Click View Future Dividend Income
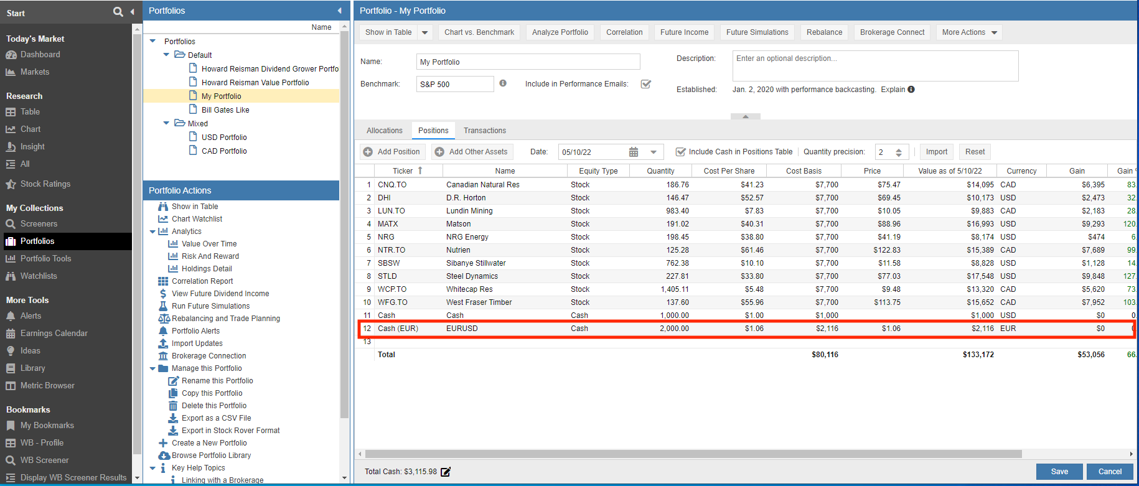 pyautogui.click(x=220, y=294)
